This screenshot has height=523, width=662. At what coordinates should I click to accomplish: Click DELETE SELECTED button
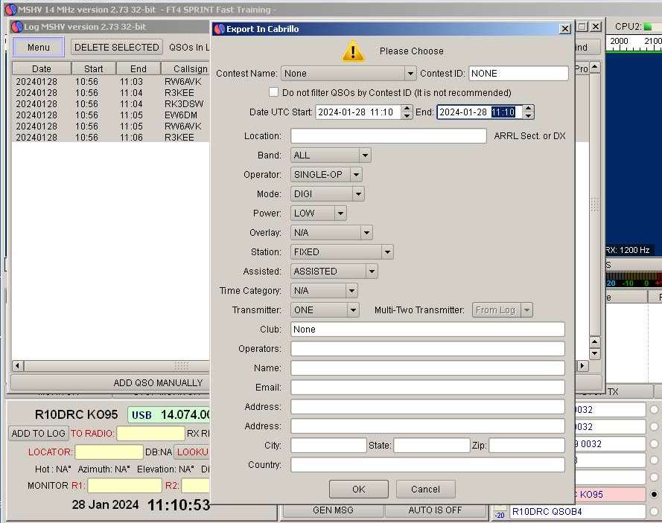117,47
